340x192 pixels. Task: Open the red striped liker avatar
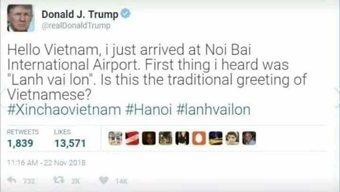tap(132, 138)
